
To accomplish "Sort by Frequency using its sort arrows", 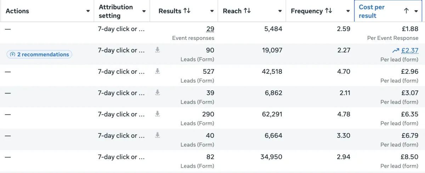I will (x=329, y=11).
